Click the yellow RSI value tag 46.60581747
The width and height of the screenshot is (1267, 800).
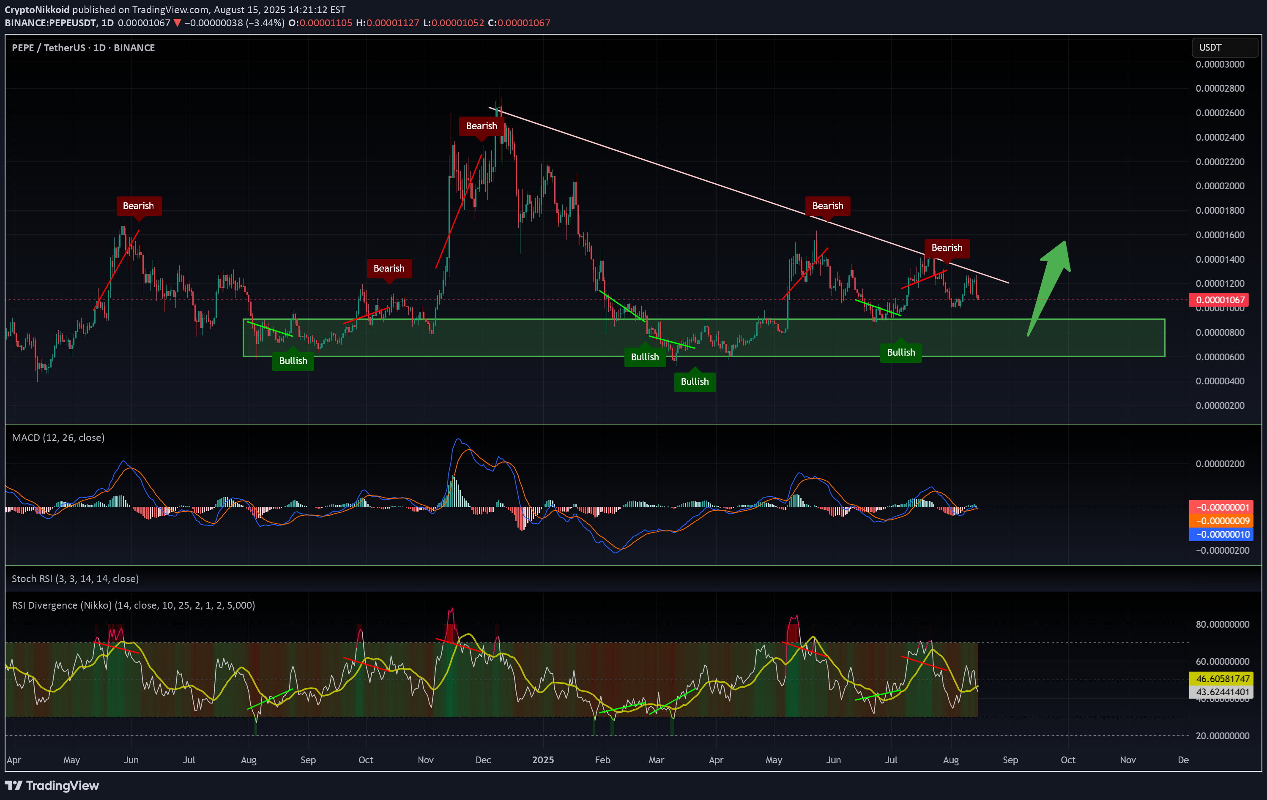point(1220,679)
